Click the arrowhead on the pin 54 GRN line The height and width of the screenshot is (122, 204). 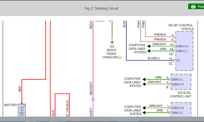click(149, 51)
